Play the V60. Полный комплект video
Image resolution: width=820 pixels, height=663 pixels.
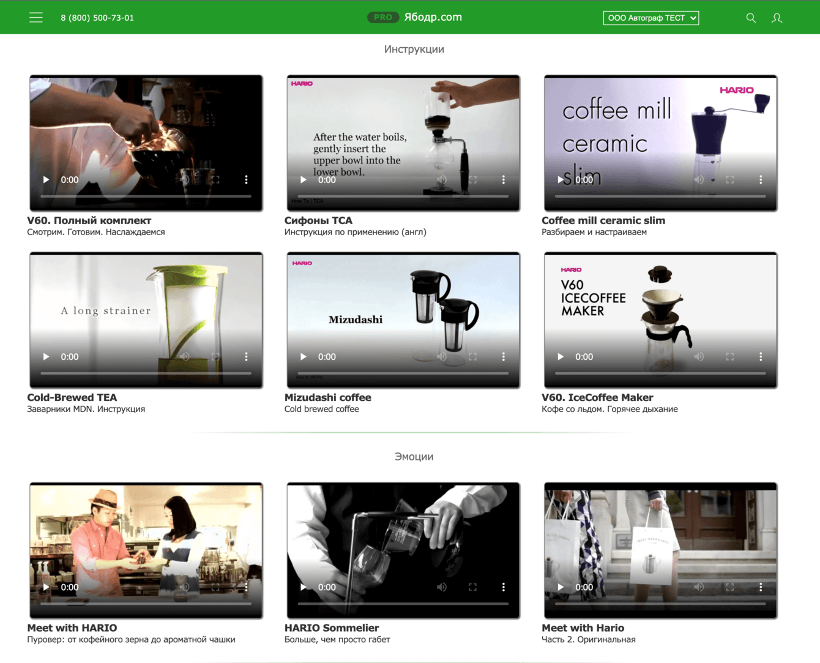pos(46,180)
